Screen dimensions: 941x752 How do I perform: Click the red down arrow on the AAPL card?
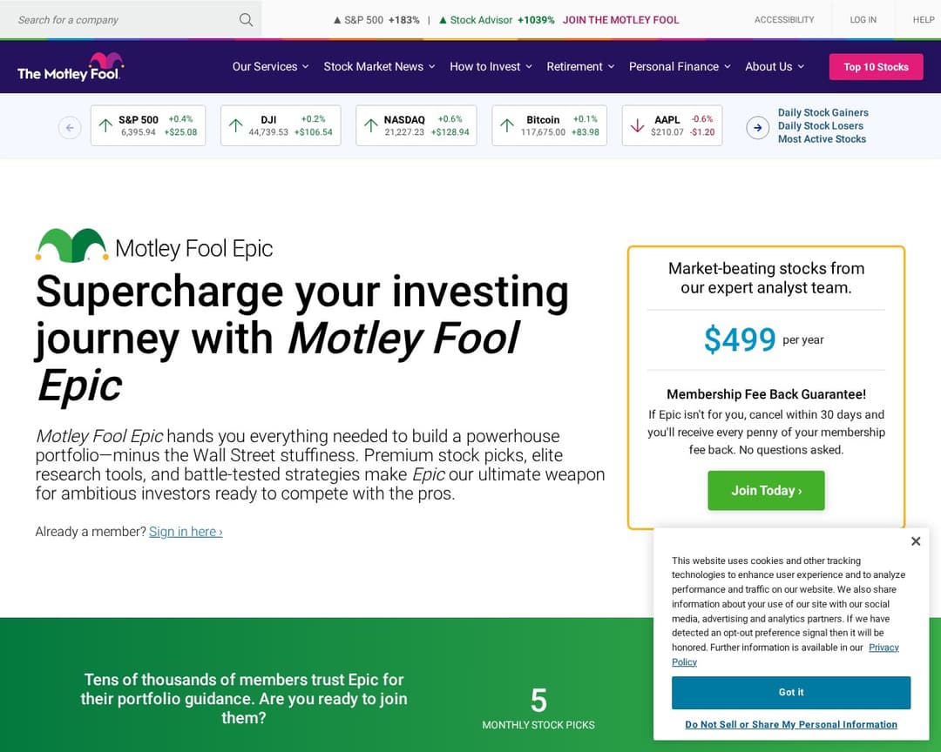637,126
